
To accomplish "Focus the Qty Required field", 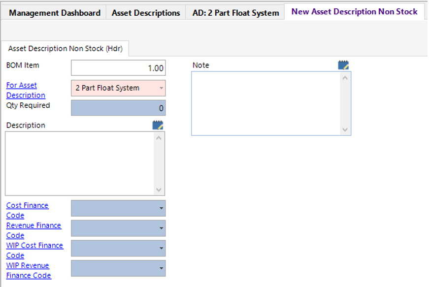I will pos(118,108).
